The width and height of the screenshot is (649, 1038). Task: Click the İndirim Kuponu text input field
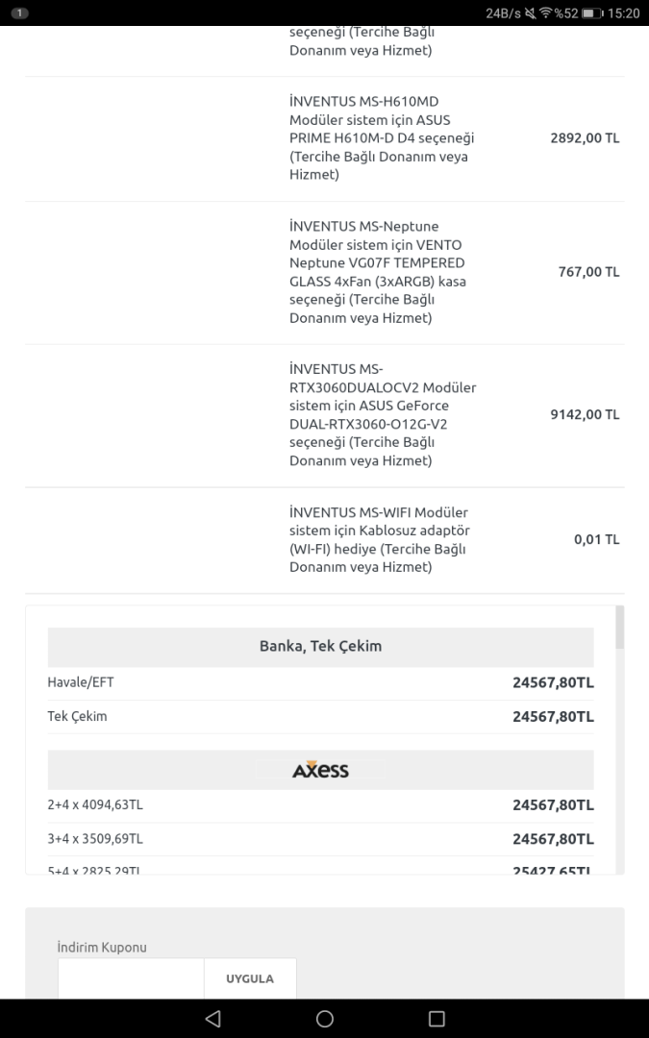coord(131,978)
